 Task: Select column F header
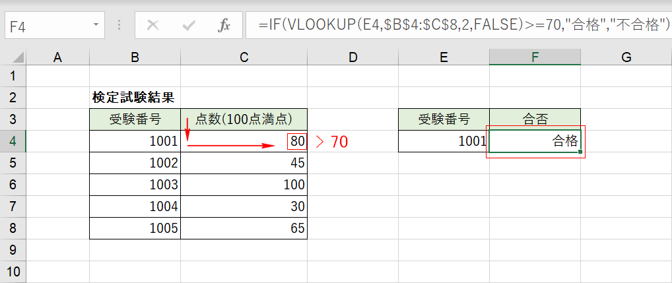click(x=535, y=57)
